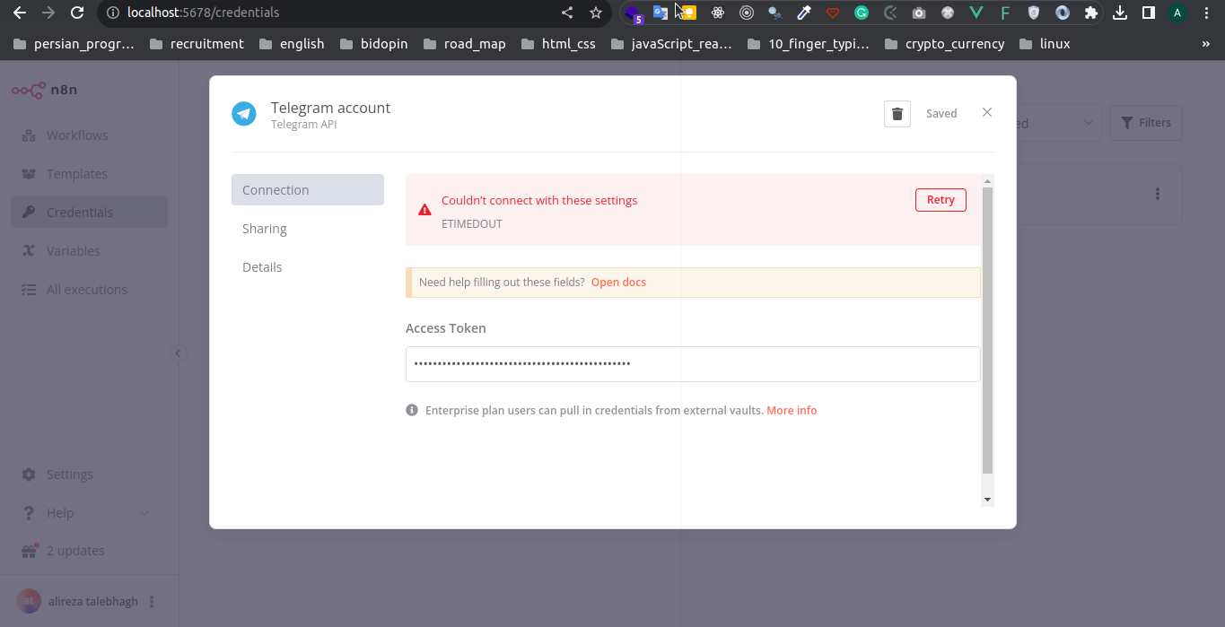This screenshot has width=1225, height=627.
Task: Collapse the n8n sidebar chevron
Action: [178, 353]
